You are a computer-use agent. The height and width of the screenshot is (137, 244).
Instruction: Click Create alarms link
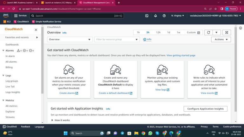[69, 93]
